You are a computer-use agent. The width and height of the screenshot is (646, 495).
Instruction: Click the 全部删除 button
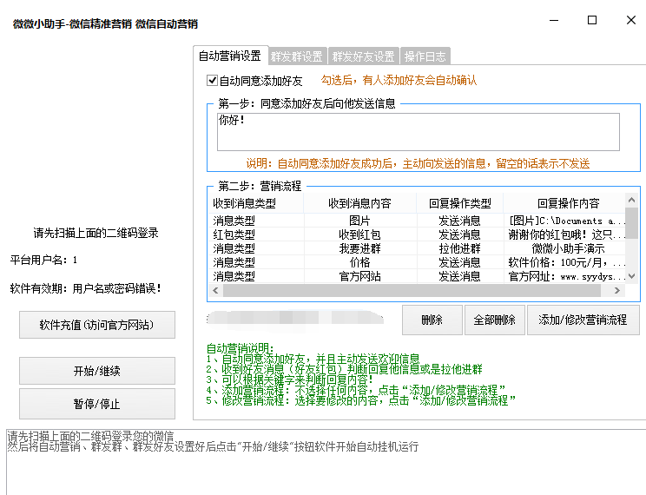pos(494,320)
